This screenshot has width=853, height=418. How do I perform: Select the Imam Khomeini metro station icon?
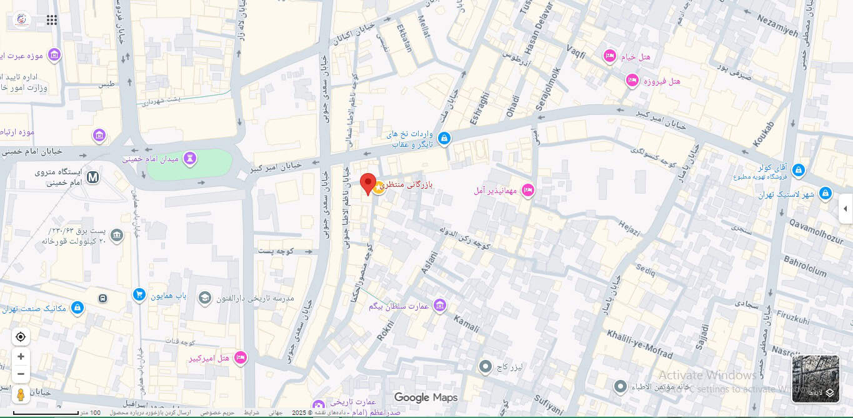93,177
